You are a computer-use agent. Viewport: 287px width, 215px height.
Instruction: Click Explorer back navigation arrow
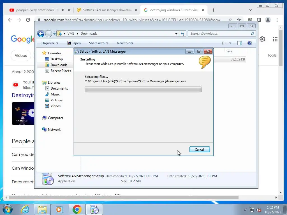pos(41,34)
